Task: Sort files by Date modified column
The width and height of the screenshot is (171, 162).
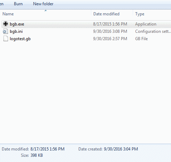Action: 106,14
